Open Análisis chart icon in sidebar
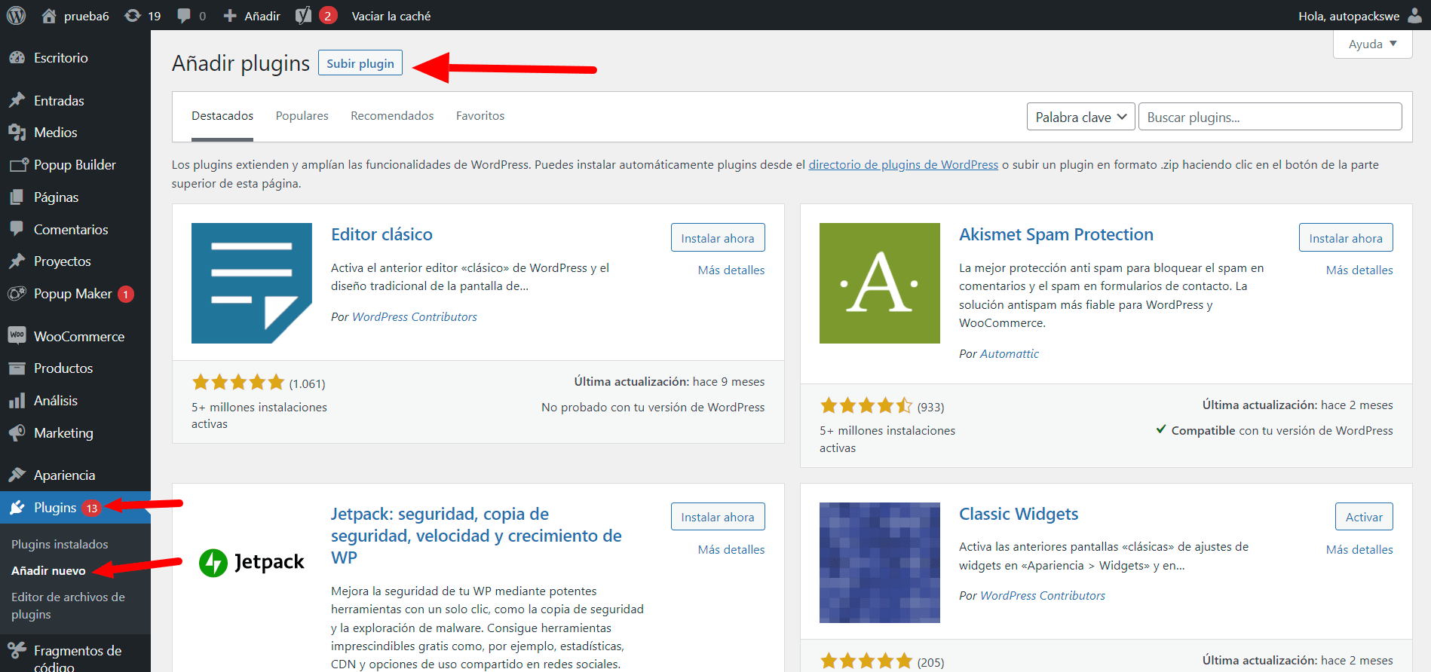 coord(17,401)
